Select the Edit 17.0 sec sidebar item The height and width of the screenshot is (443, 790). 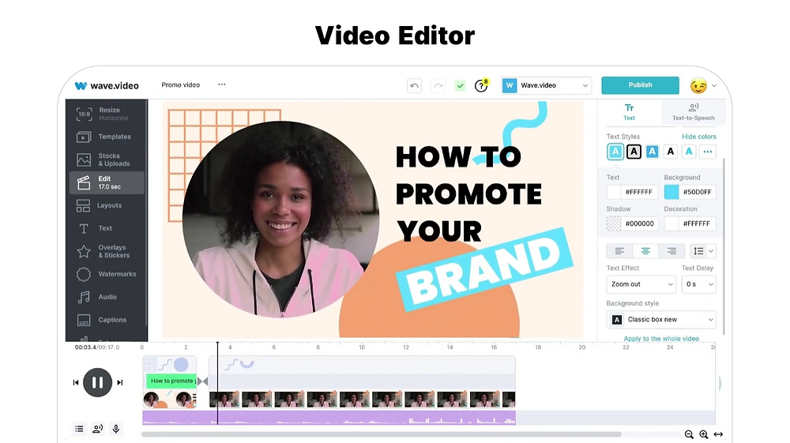click(x=107, y=182)
